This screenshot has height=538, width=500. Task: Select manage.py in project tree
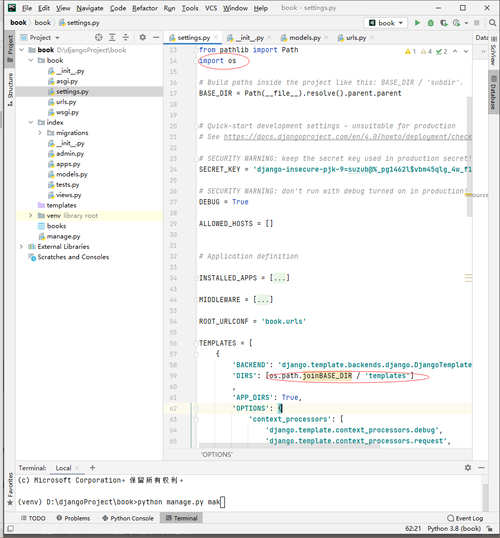64,236
